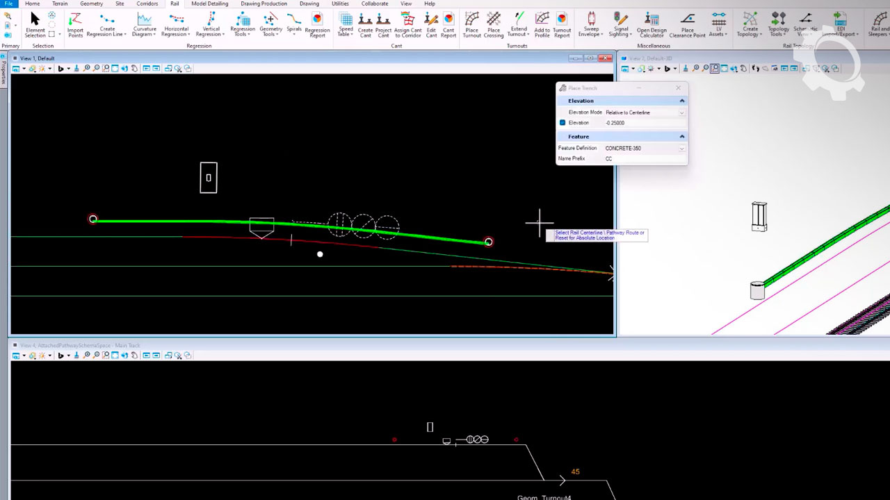The height and width of the screenshot is (500, 890).
Task: Open the Elevation Mode dropdown
Action: point(681,112)
